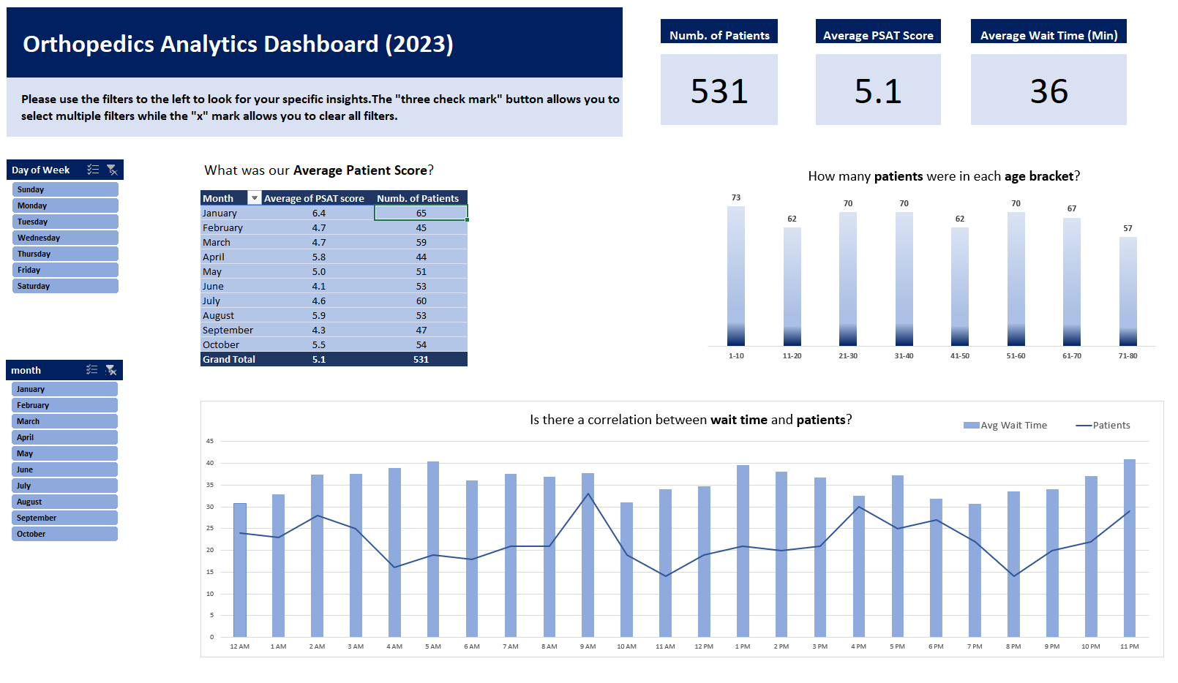The height and width of the screenshot is (683, 1178).
Task: Click the wait time correlation chart title
Action: click(x=691, y=420)
